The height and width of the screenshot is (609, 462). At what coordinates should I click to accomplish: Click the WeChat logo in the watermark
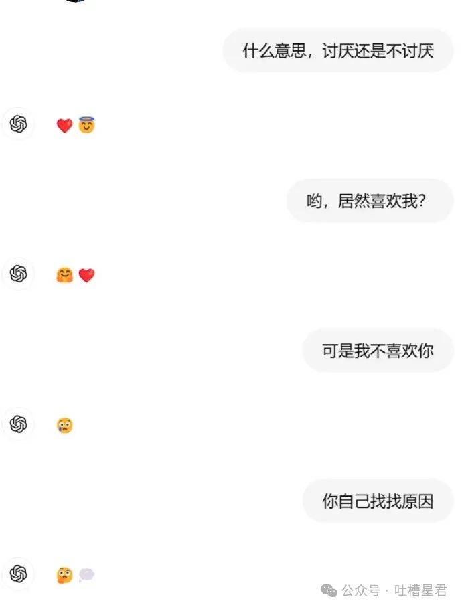tap(329, 590)
